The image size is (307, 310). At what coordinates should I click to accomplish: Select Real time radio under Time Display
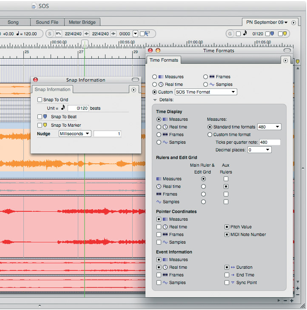coord(159,127)
